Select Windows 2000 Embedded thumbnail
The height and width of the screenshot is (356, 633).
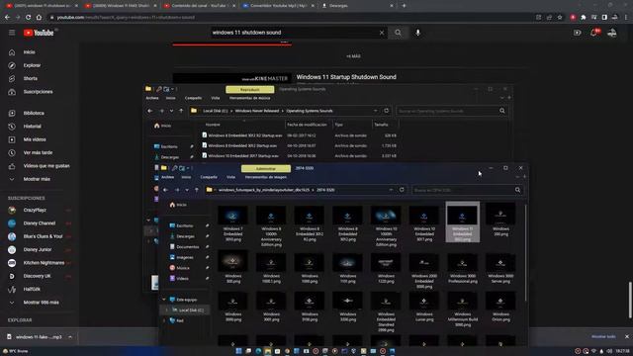click(x=424, y=270)
